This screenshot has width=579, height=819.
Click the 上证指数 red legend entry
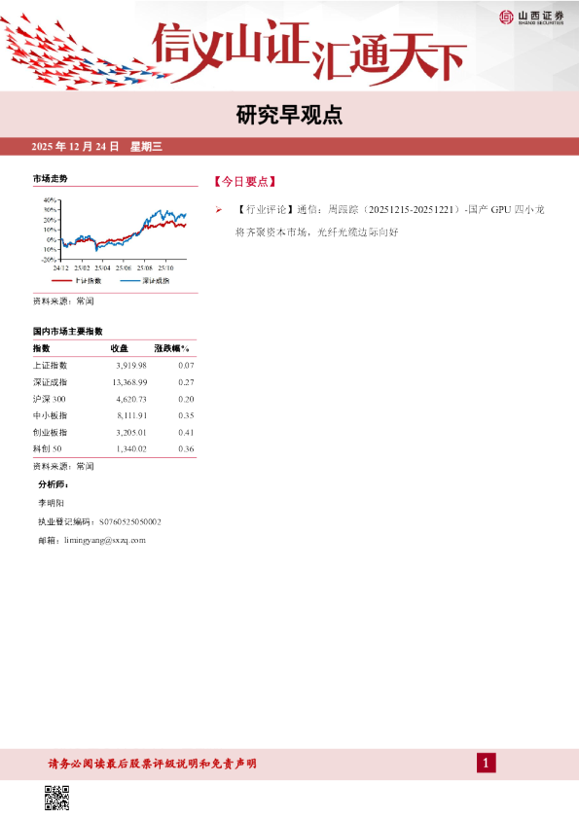(x=77, y=280)
